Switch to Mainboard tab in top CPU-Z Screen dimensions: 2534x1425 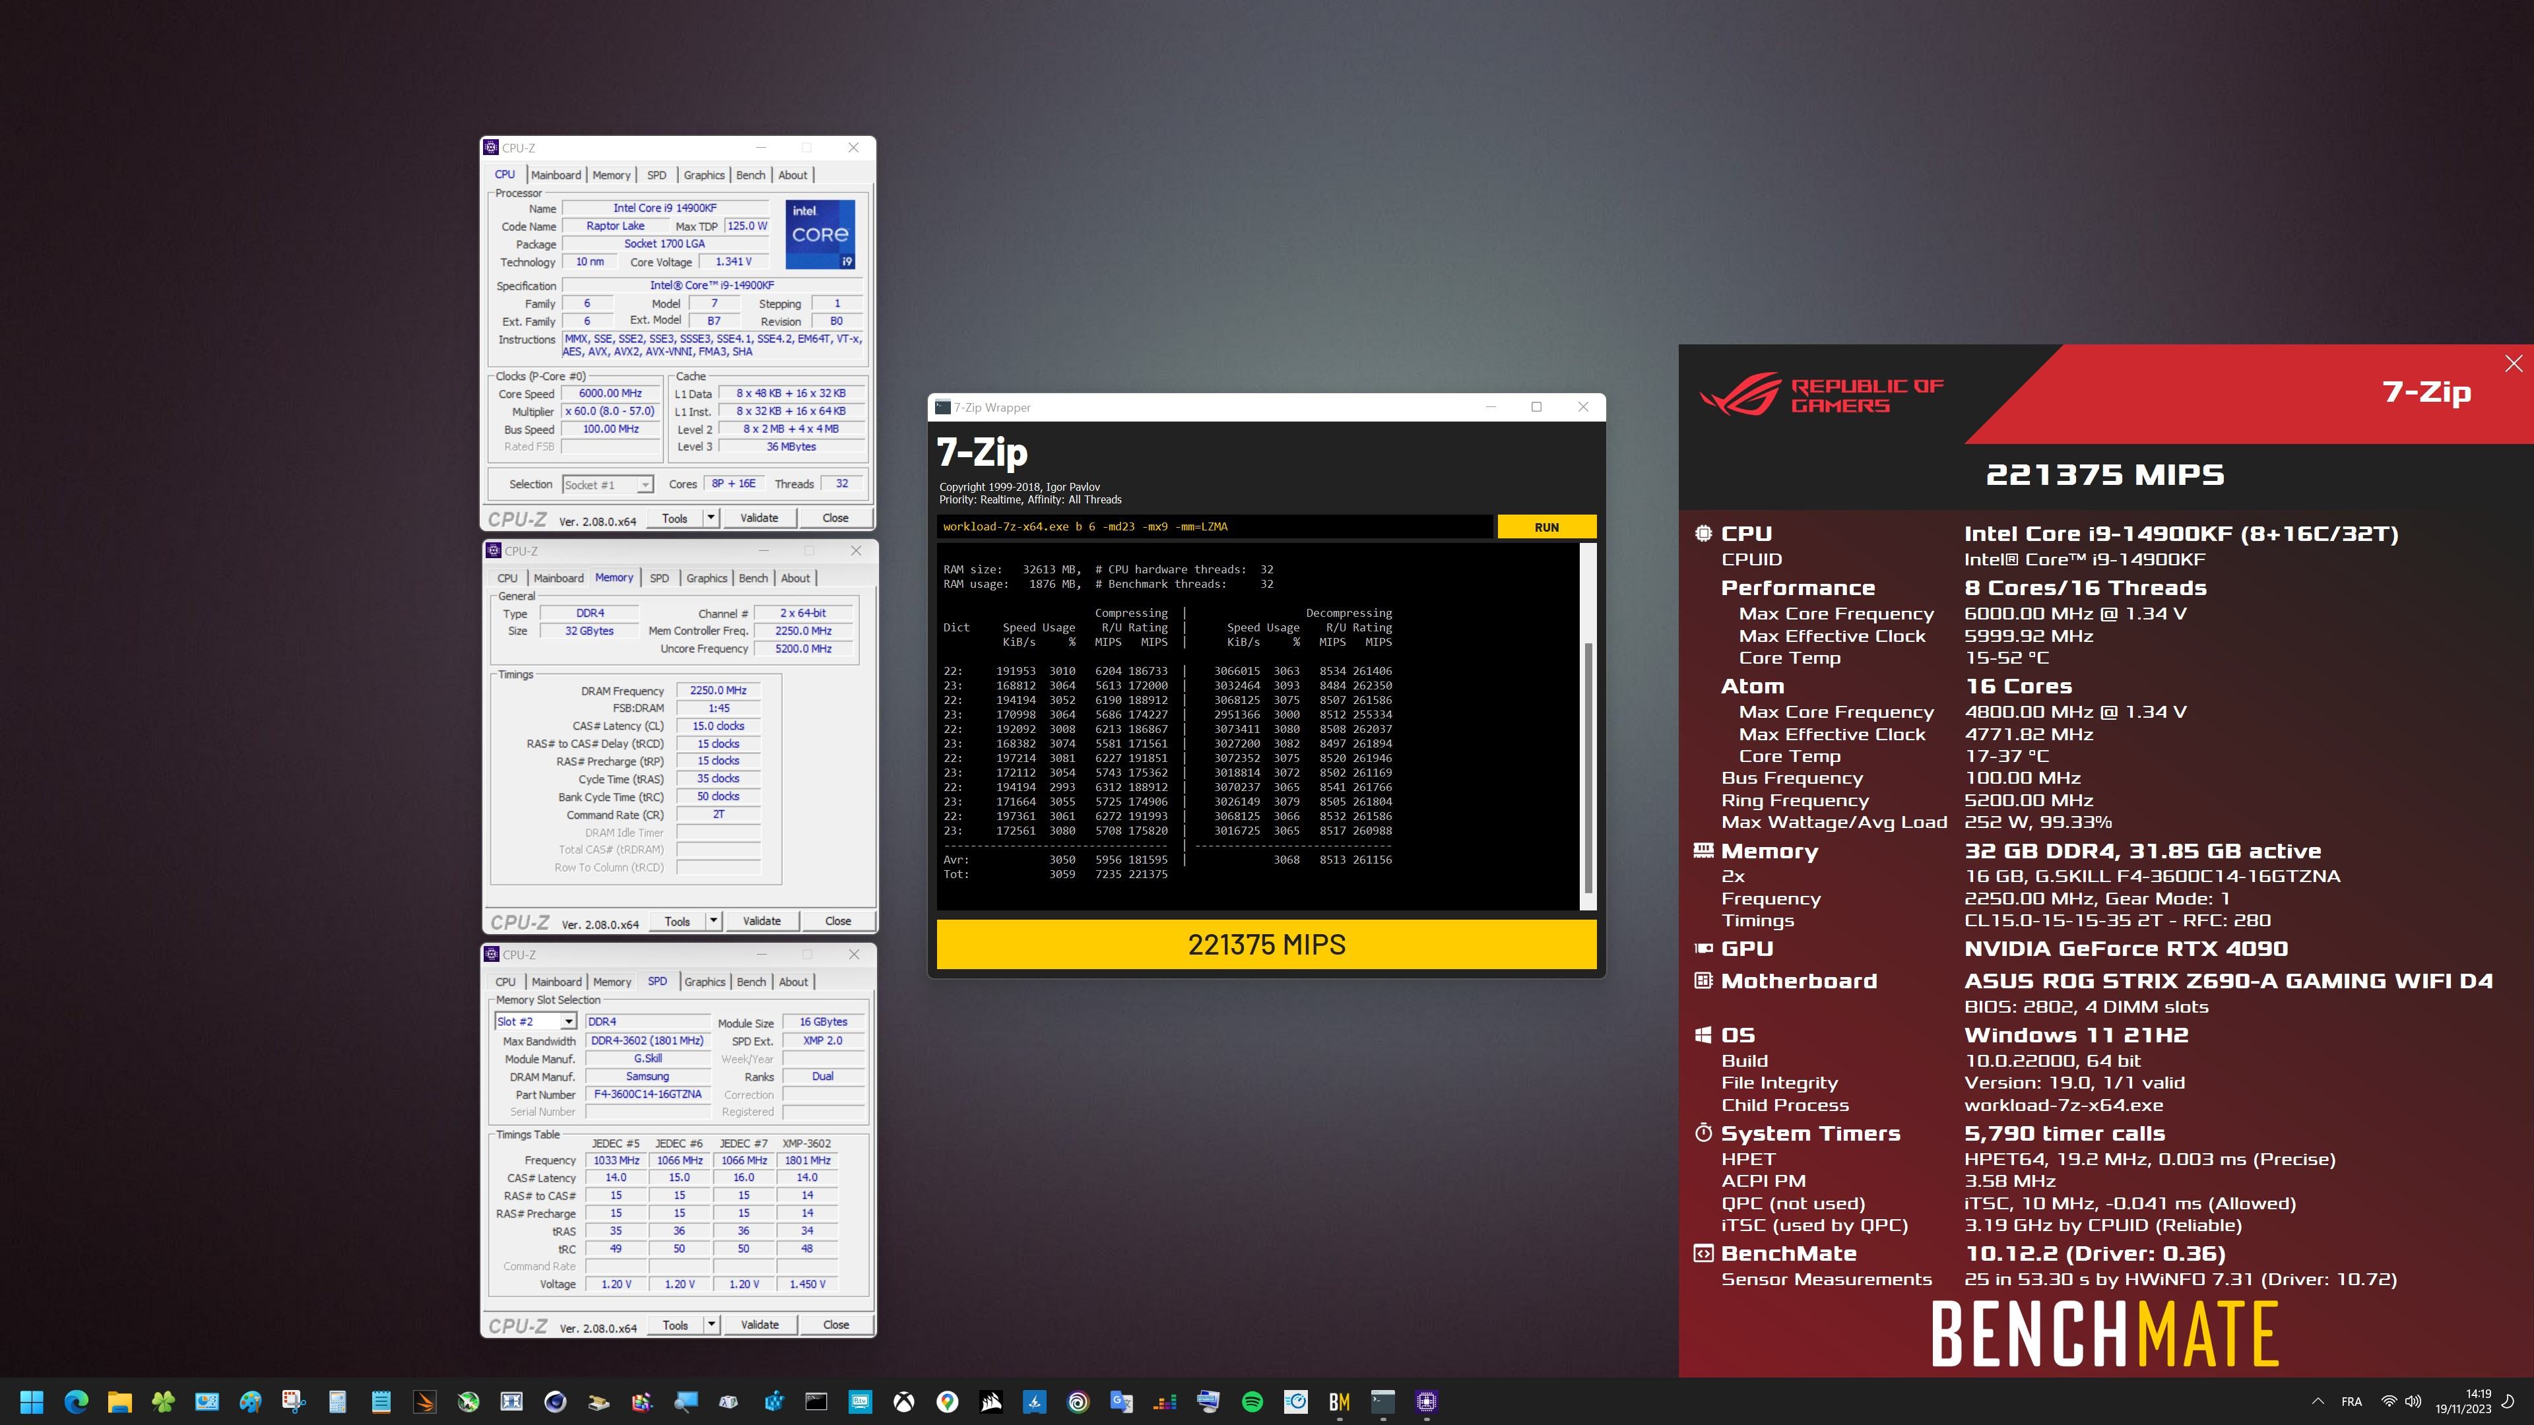556,175
